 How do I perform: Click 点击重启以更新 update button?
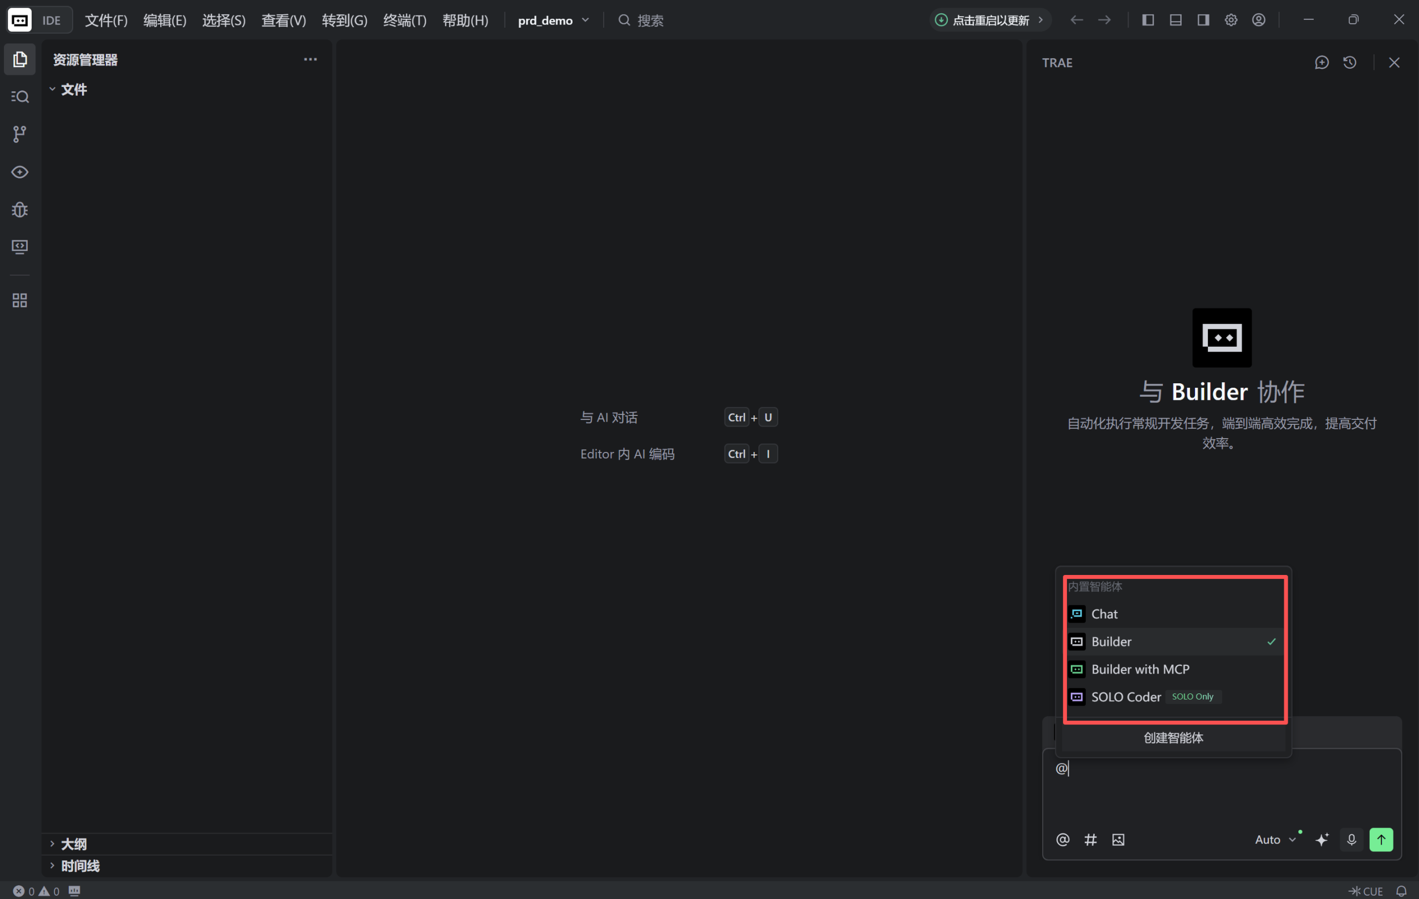[x=989, y=20]
